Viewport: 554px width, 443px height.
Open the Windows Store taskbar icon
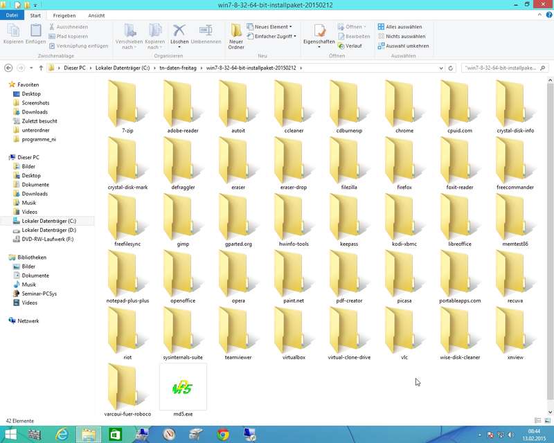(x=115, y=435)
